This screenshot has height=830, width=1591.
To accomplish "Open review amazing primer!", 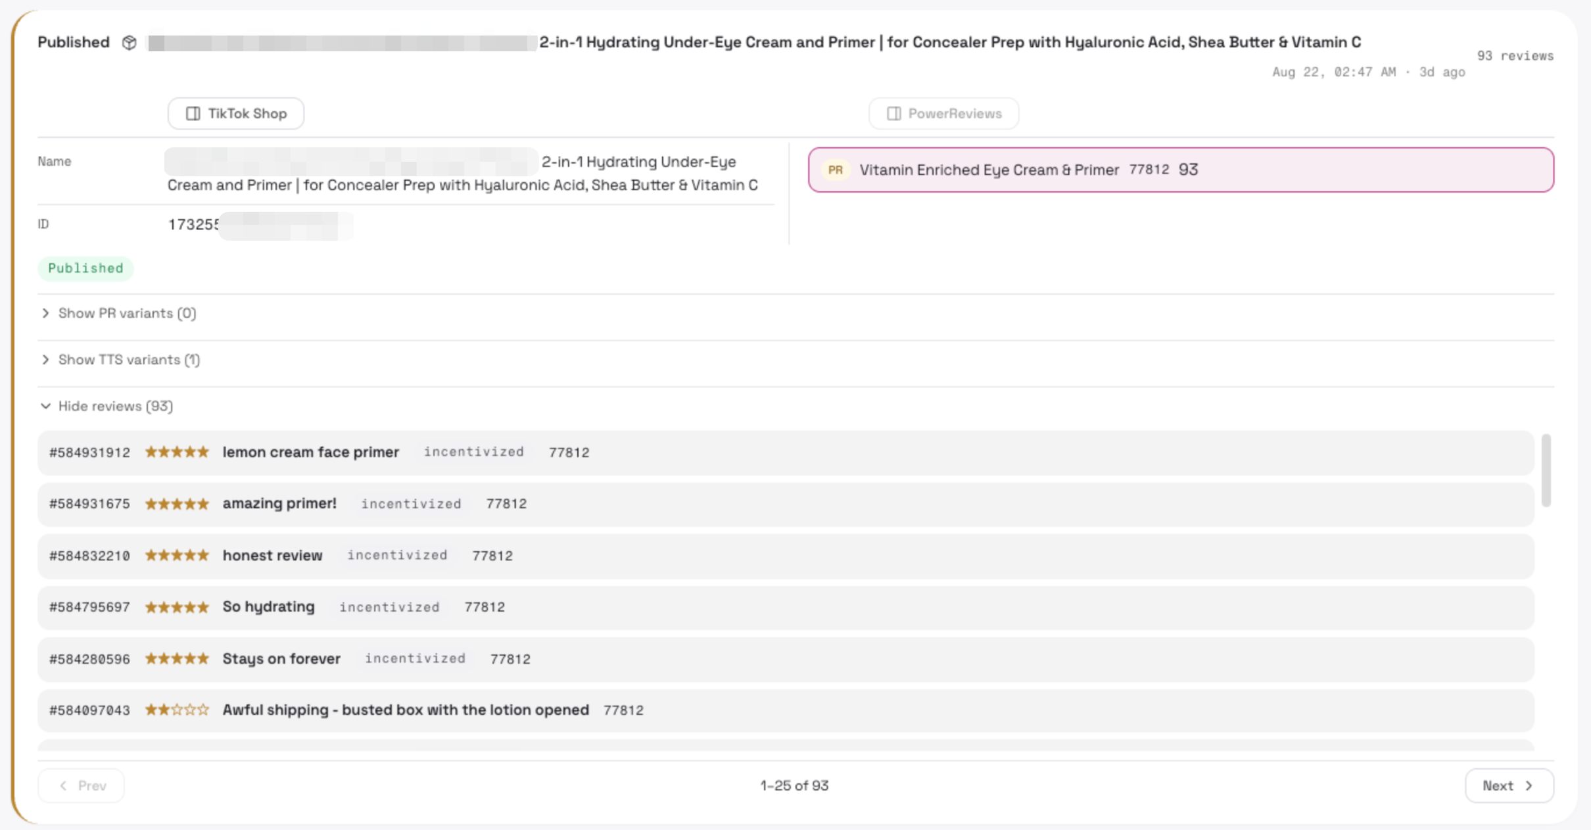I will [786, 504].
